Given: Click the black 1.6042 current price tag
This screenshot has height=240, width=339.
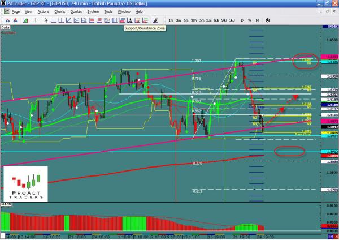Looking at the screenshot, I should point(330,127).
